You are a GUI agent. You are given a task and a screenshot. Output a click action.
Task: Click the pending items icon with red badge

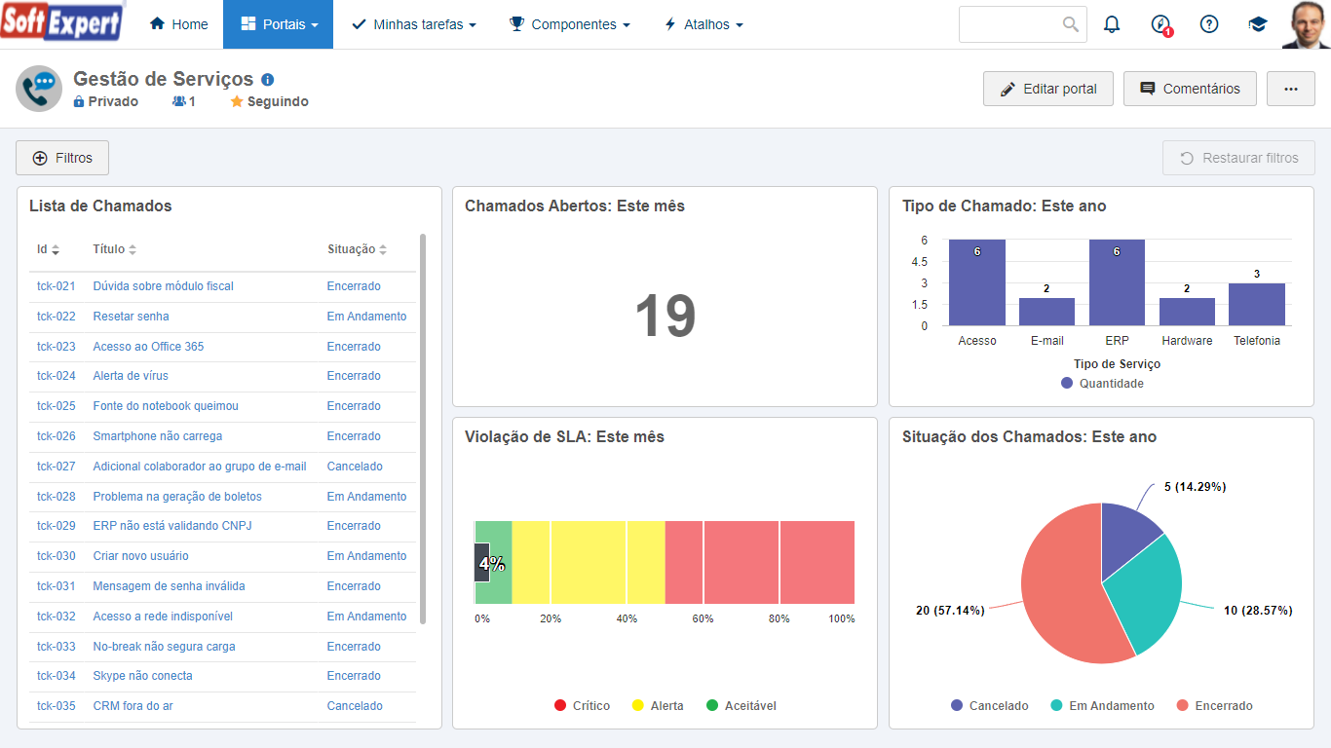coord(1160,25)
